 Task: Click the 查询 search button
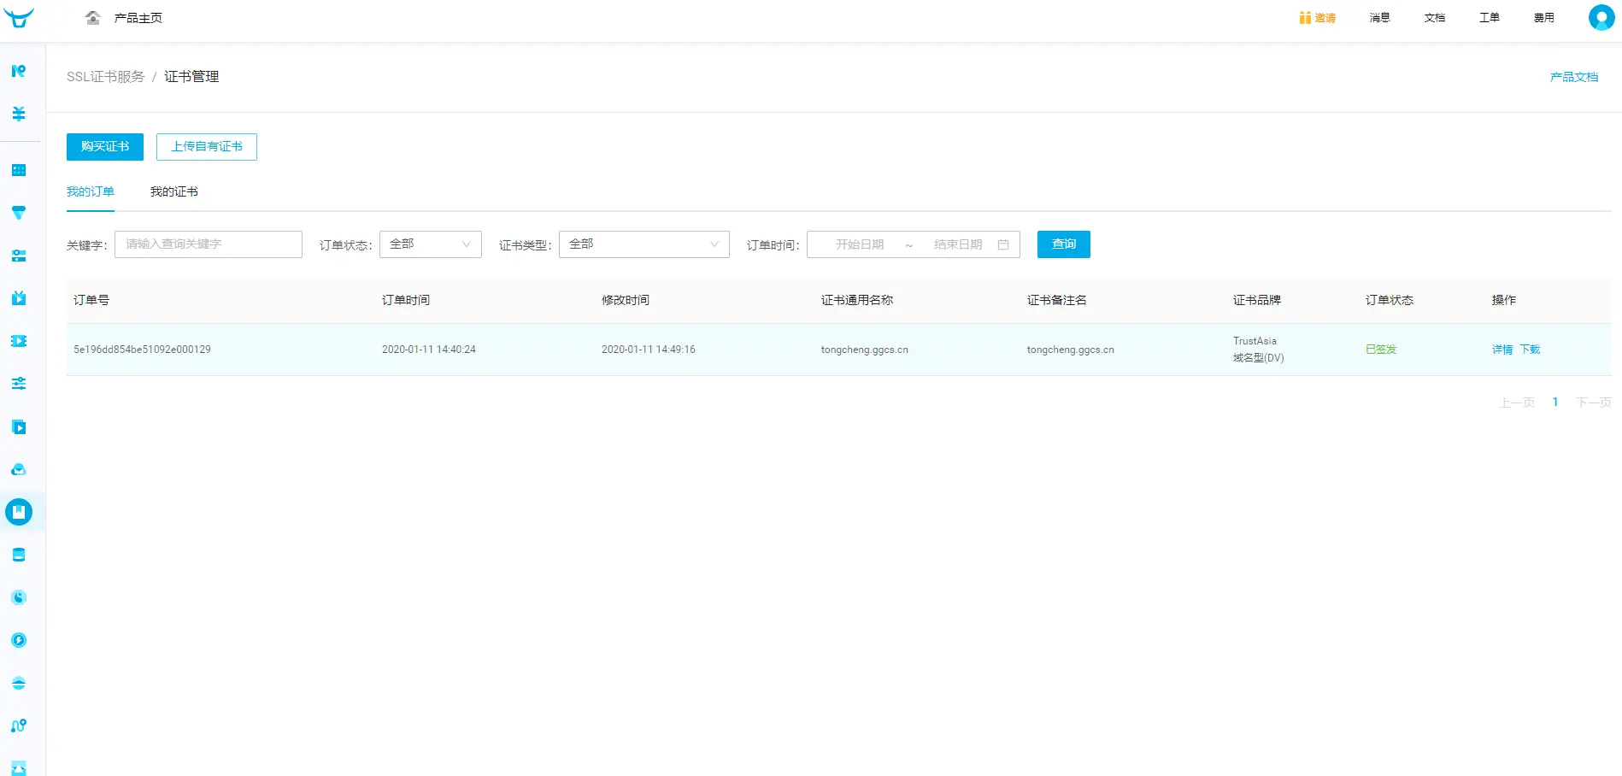point(1064,244)
